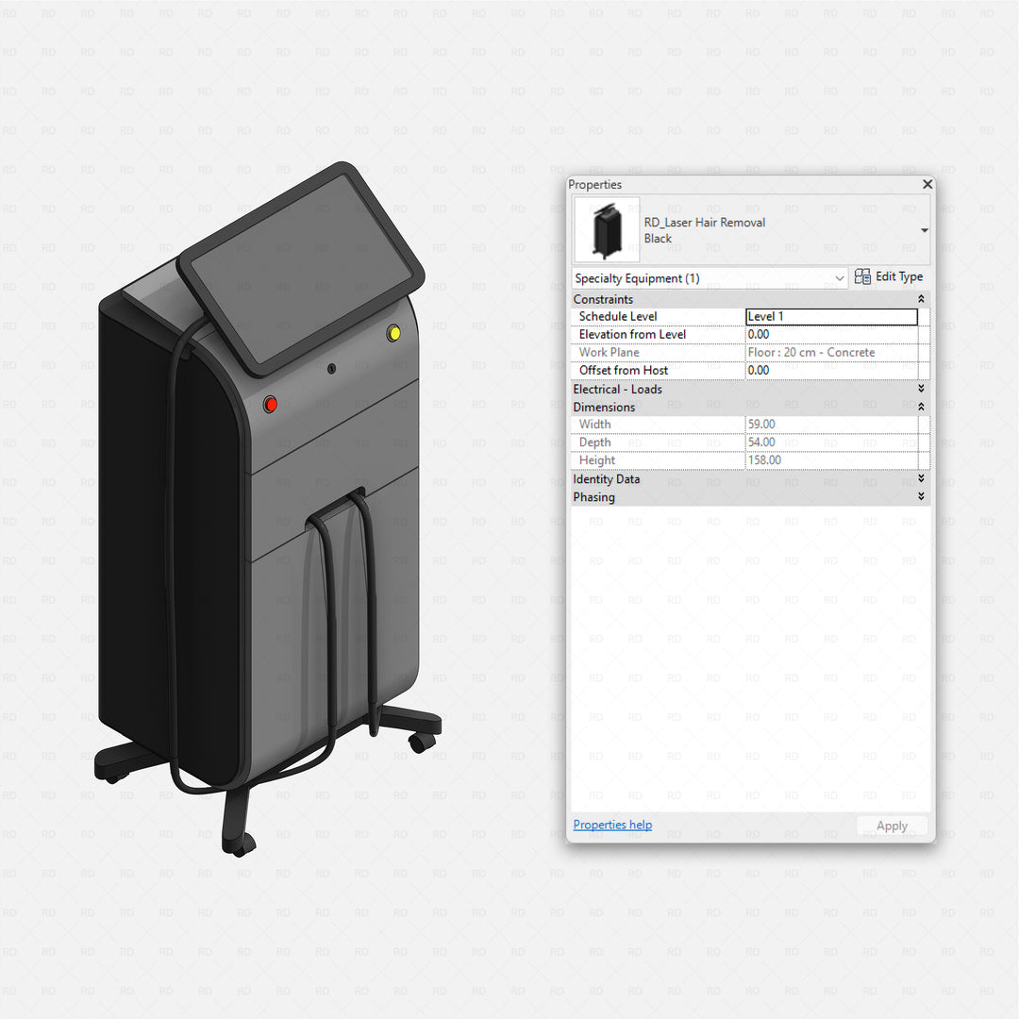
Task: Close the Properties panel
Action: click(x=927, y=185)
